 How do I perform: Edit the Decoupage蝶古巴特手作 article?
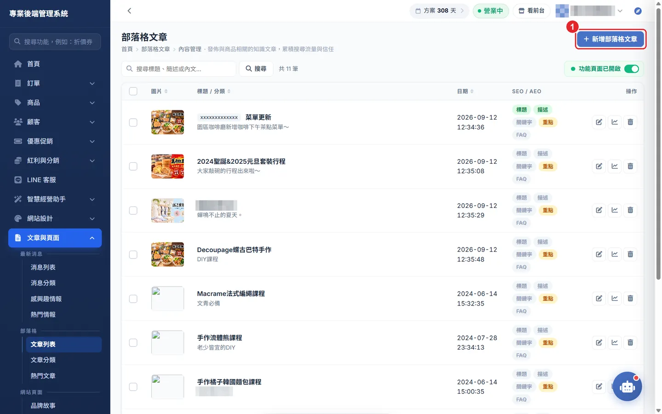click(599, 254)
